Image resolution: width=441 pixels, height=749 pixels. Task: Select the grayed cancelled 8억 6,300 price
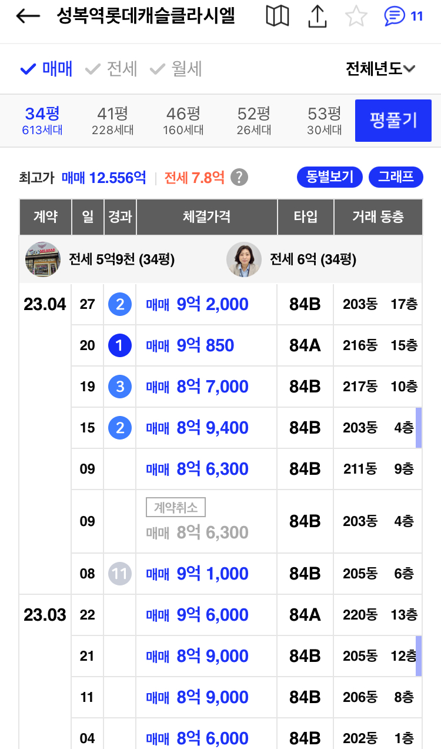[x=198, y=532]
